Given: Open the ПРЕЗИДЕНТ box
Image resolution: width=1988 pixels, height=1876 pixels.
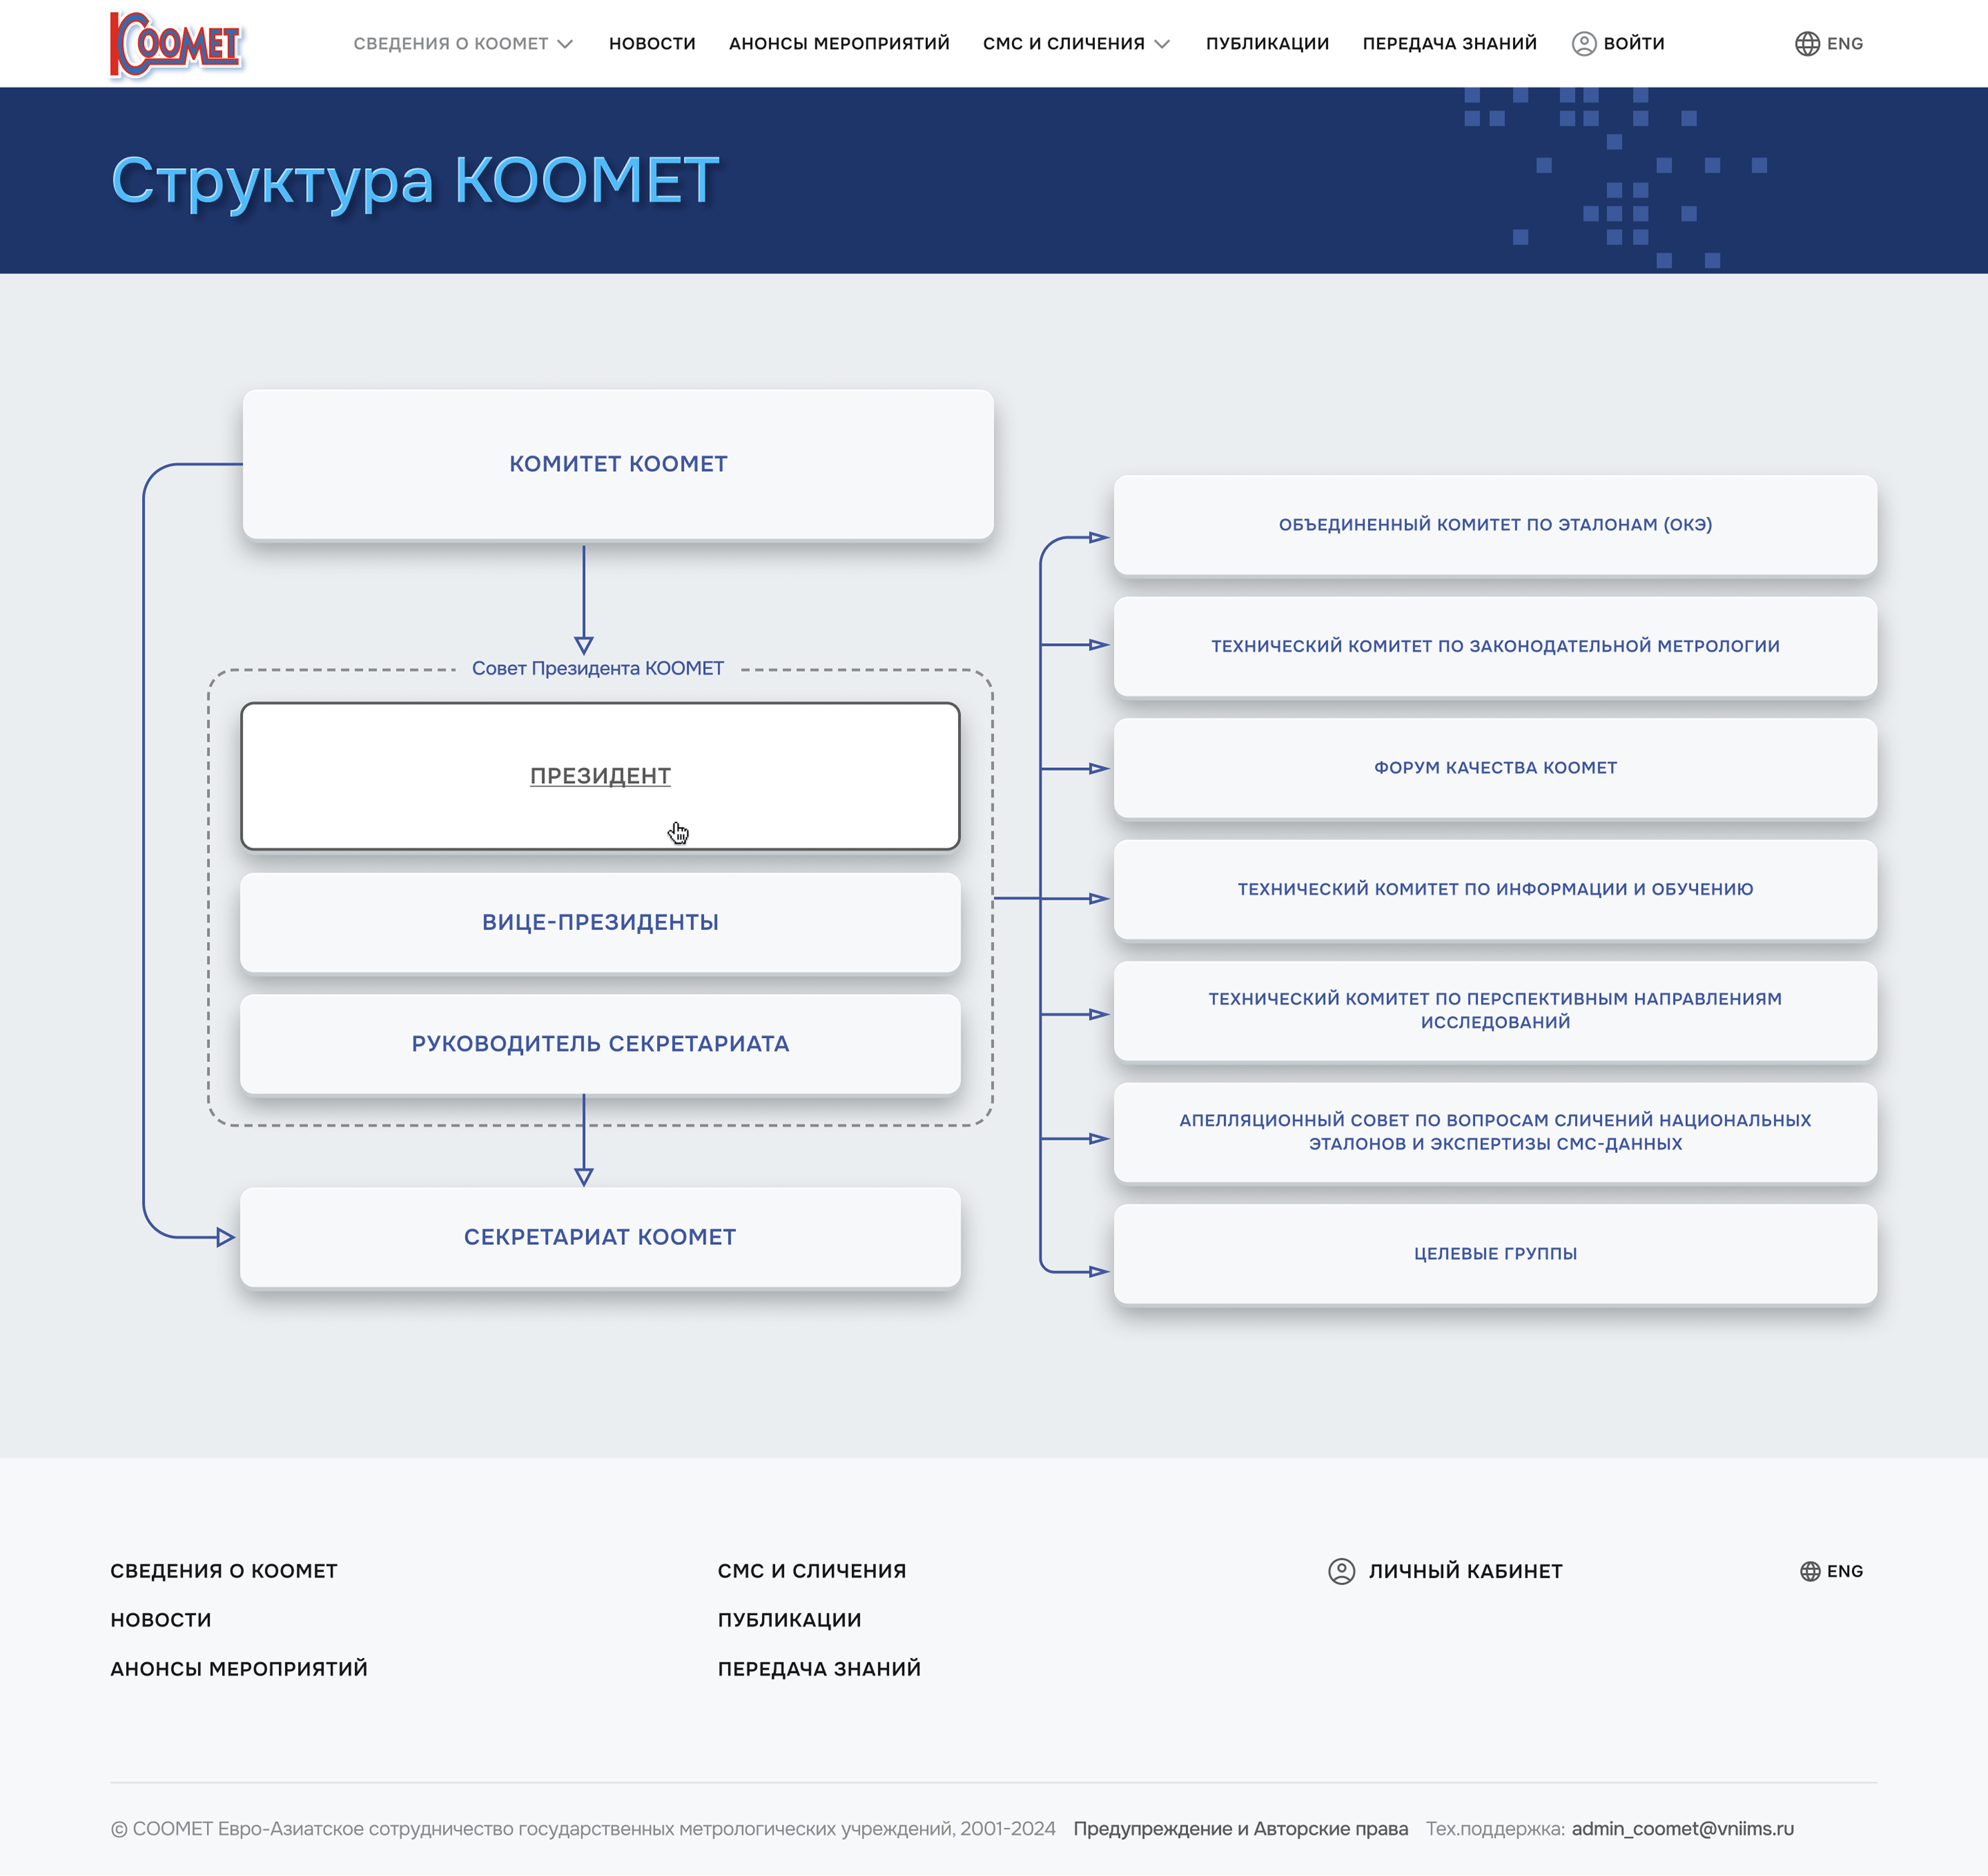Looking at the screenshot, I should coord(600,776).
